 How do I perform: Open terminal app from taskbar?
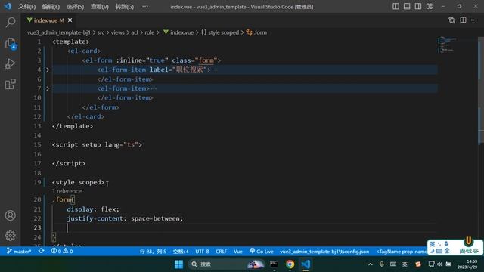[x=274, y=264]
